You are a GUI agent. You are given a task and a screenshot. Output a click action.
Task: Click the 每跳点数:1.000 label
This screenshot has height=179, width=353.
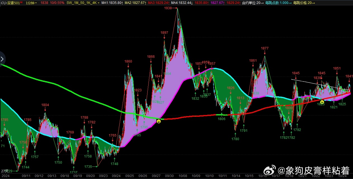pos(278,3)
